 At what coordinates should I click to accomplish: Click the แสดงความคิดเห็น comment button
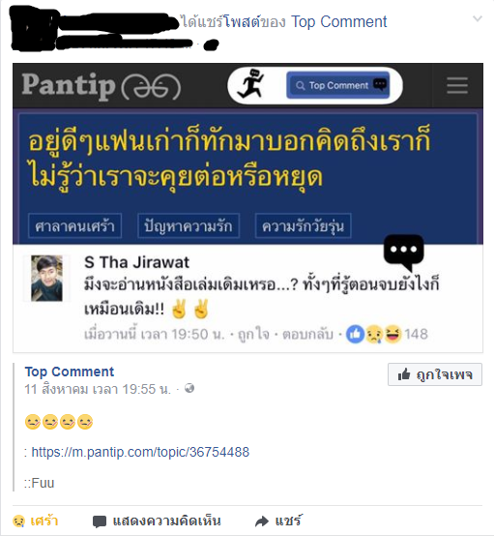tap(157, 521)
